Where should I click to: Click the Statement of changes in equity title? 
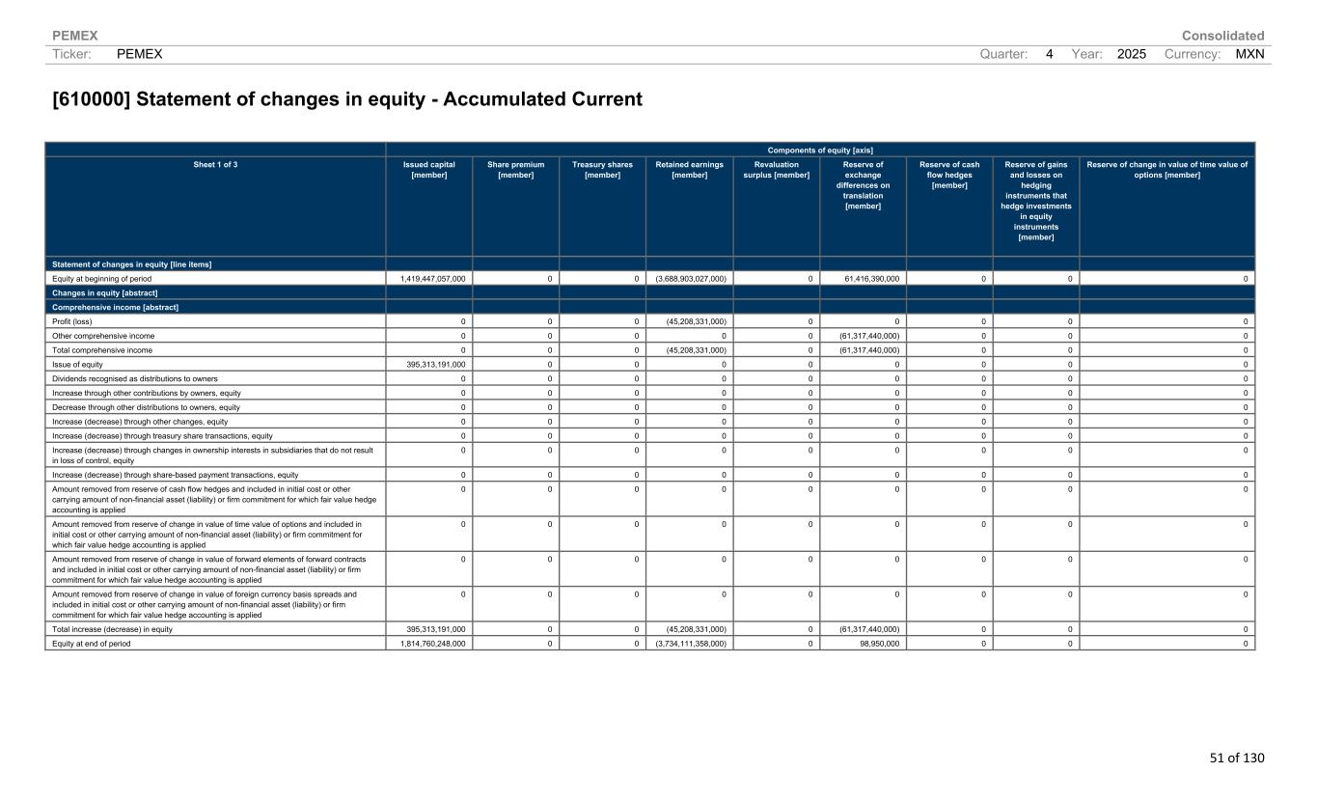[x=346, y=99]
